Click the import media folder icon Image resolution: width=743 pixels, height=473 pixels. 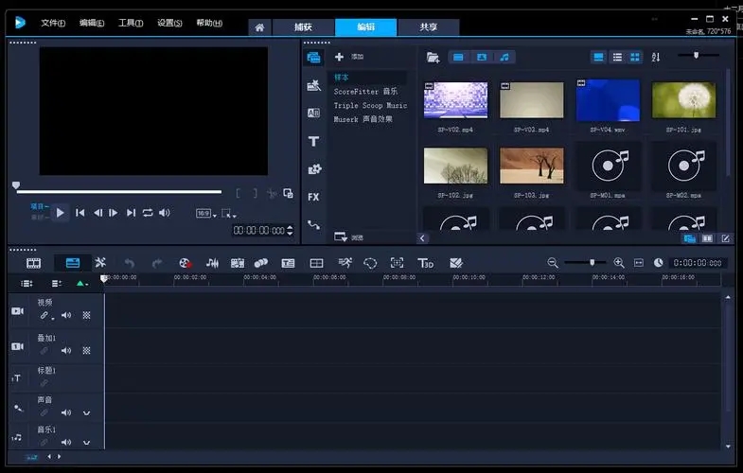[433, 58]
